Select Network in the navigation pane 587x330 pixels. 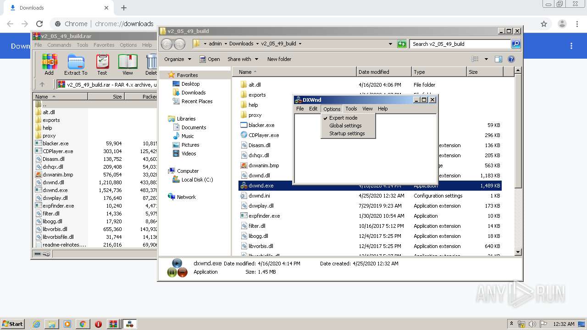point(186,197)
